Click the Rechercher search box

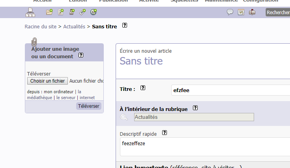click(278, 13)
